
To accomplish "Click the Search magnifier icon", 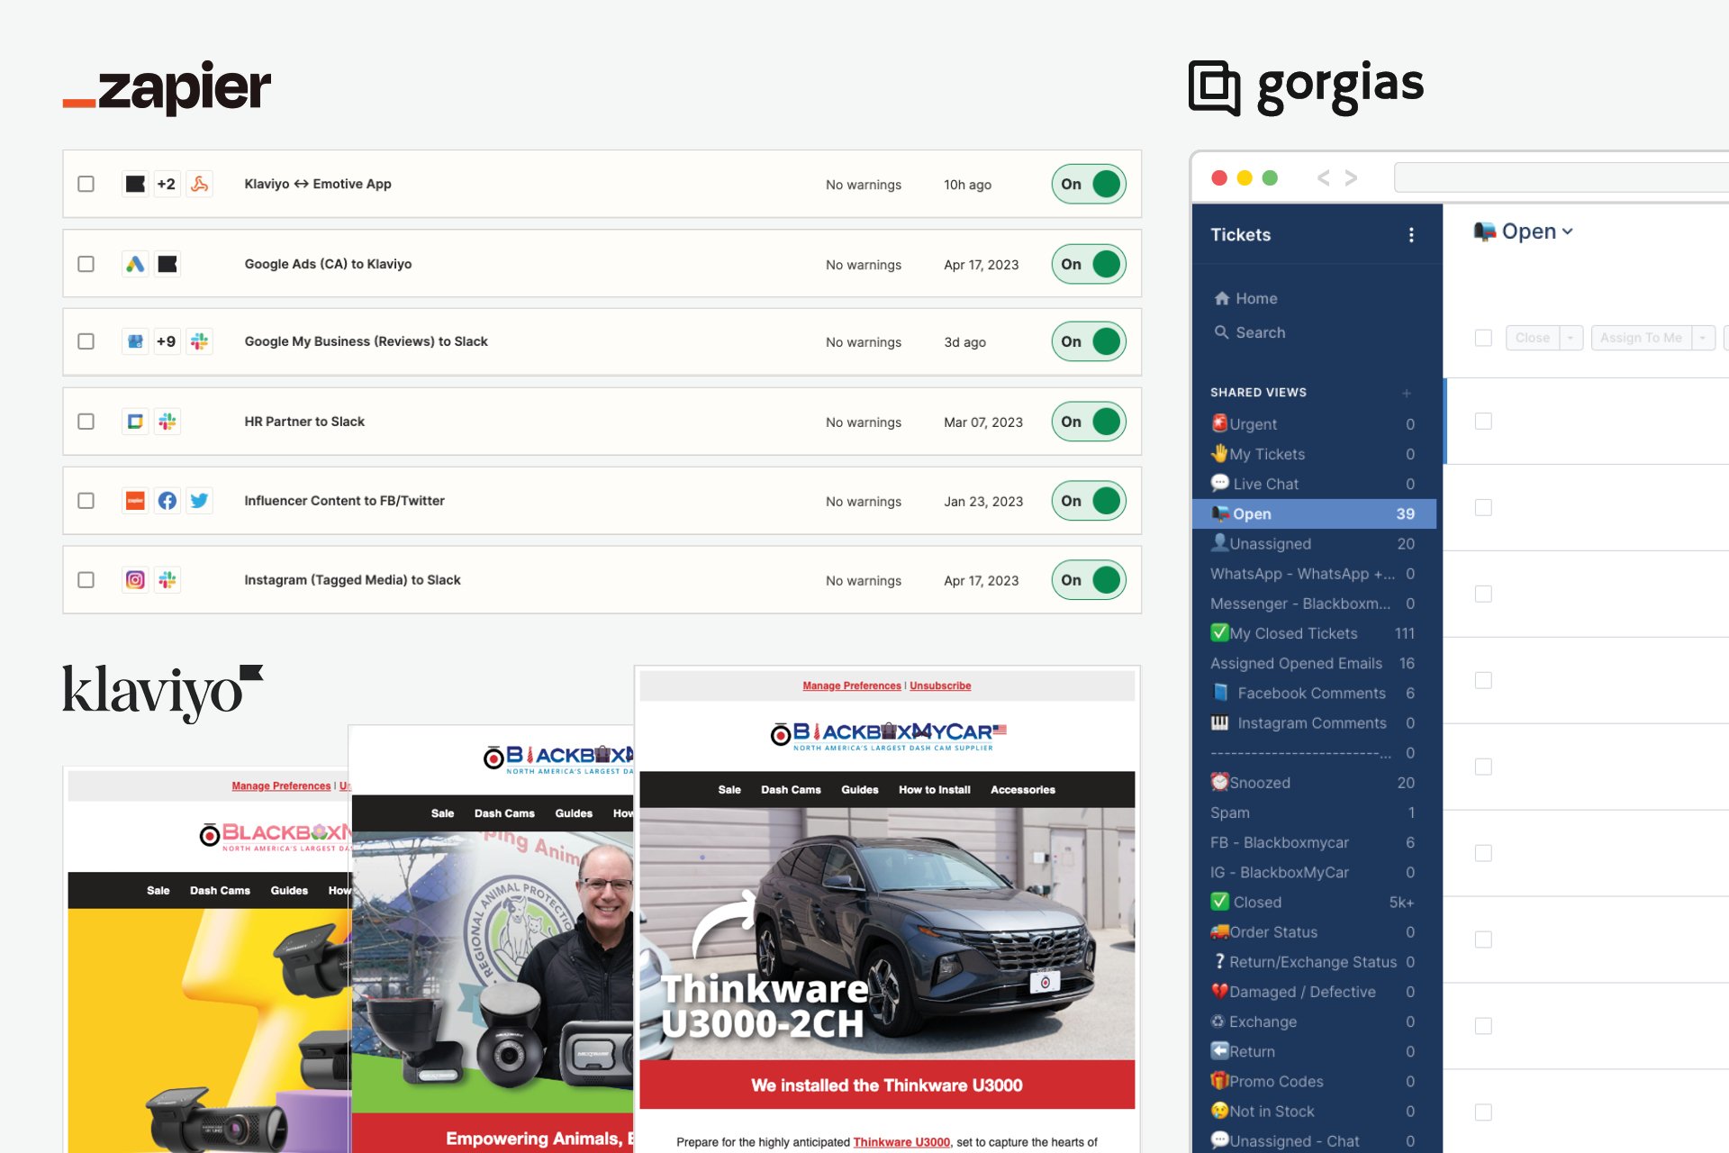I will [x=1221, y=332].
